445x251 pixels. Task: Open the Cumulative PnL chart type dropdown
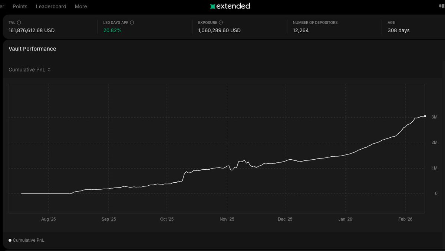click(x=30, y=69)
